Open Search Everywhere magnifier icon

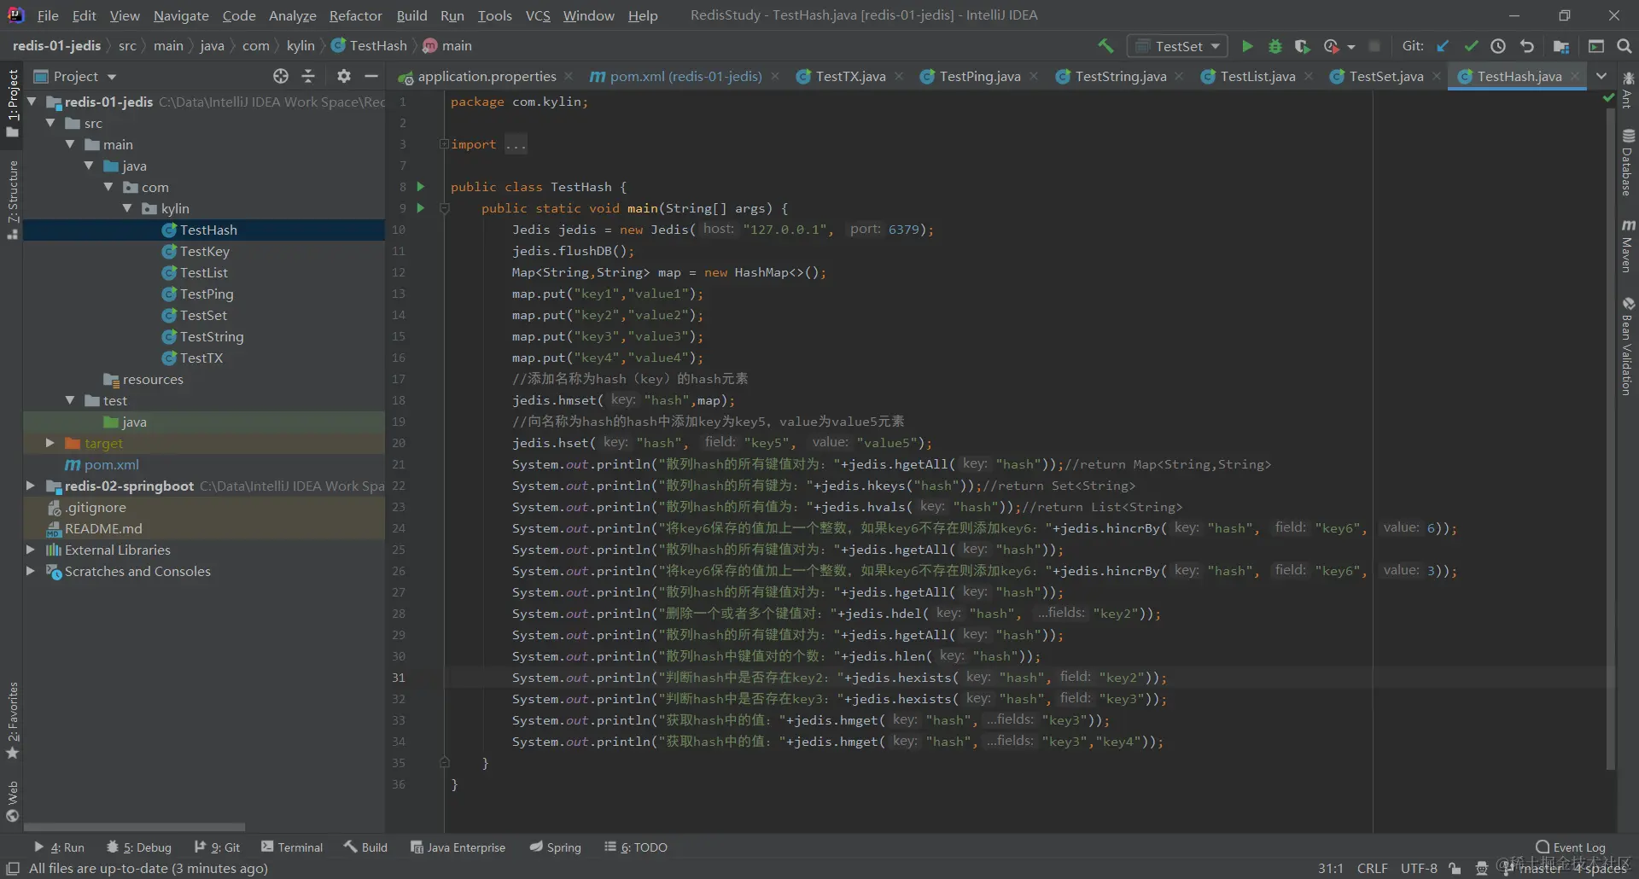point(1624,46)
